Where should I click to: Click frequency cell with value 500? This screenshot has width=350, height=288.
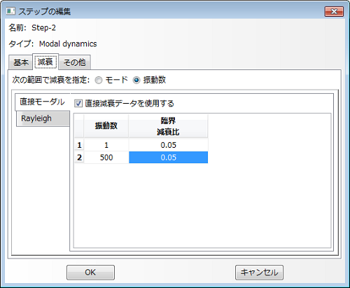point(106,158)
